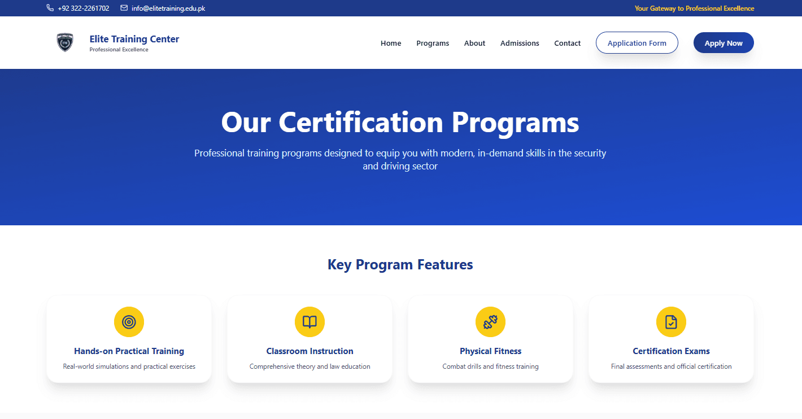Click the envelope email icon
Viewport: 802px width, 419px height.
(124, 8)
